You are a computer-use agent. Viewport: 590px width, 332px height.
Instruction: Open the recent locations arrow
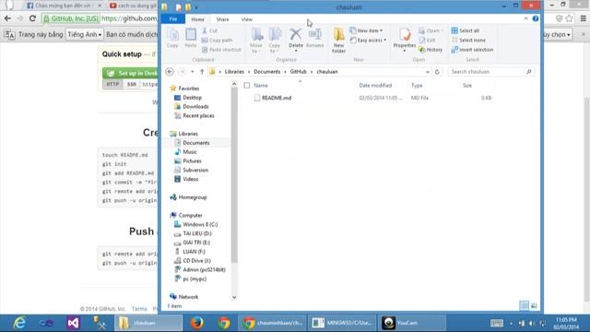click(x=193, y=72)
